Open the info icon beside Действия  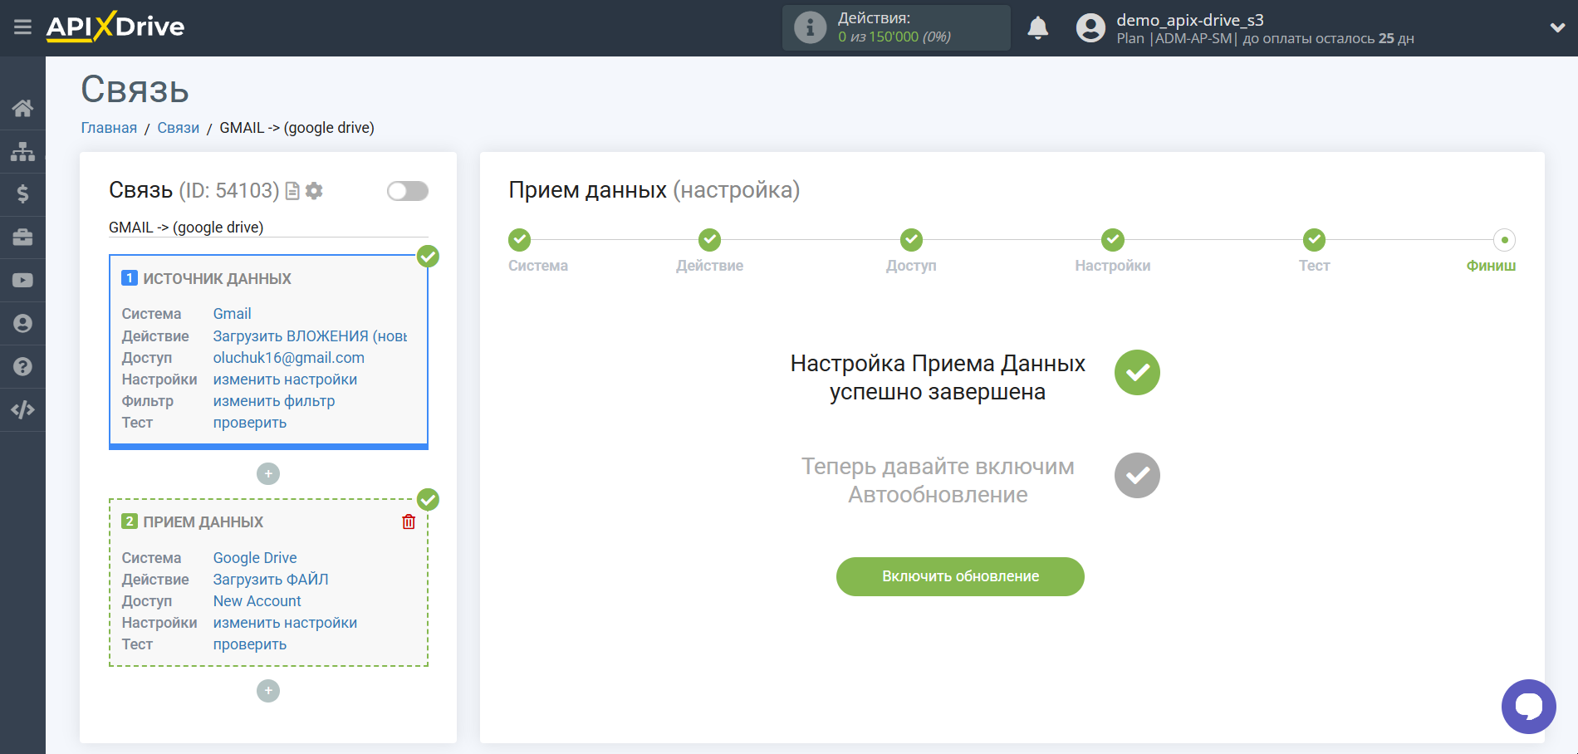[x=810, y=27]
